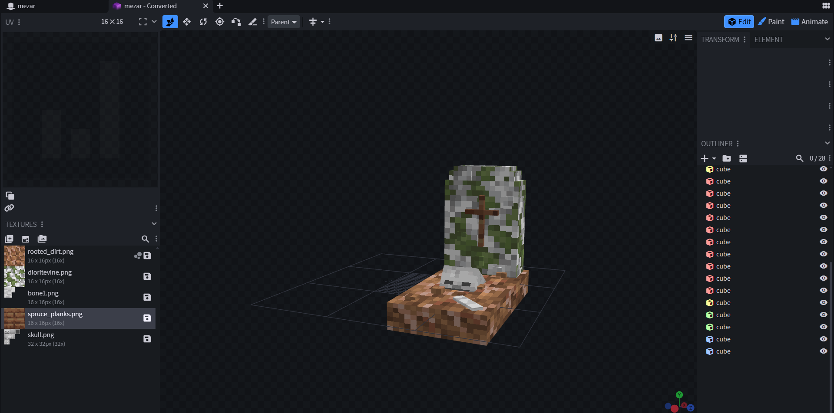
Task: Select the dioritevine.png texture thumbnail
Action: [15, 277]
